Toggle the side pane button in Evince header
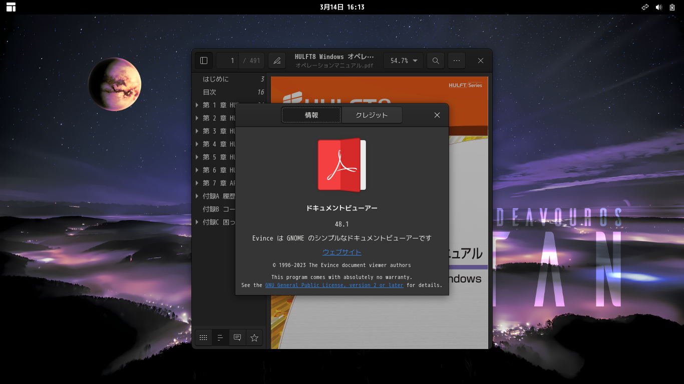Image resolution: width=684 pixels, height=384 pixels. pyautogui.click(x=204, y=60)
